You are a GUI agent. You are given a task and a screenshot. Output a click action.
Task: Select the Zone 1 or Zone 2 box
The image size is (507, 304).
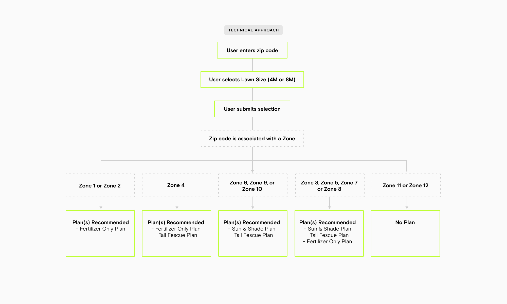[x=100, y=185]
